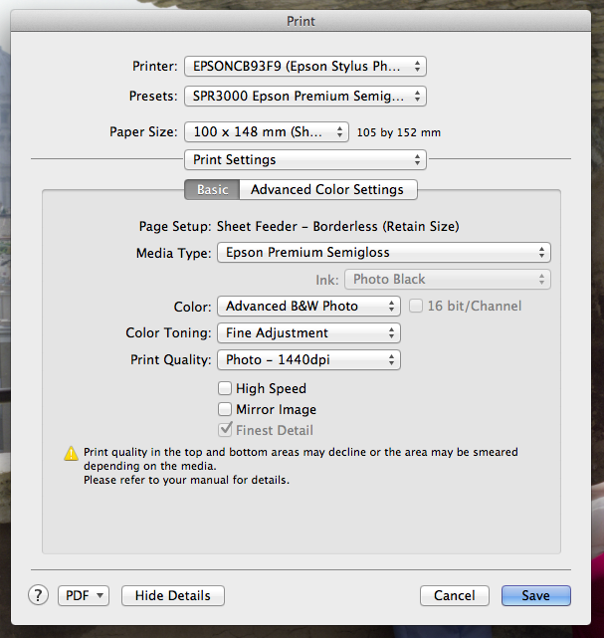The height and width of the screenshot is (638, 604).
Task: Toggle the Finest Detail checkbox
Action: pyautogui.click(x=226, y=430)
